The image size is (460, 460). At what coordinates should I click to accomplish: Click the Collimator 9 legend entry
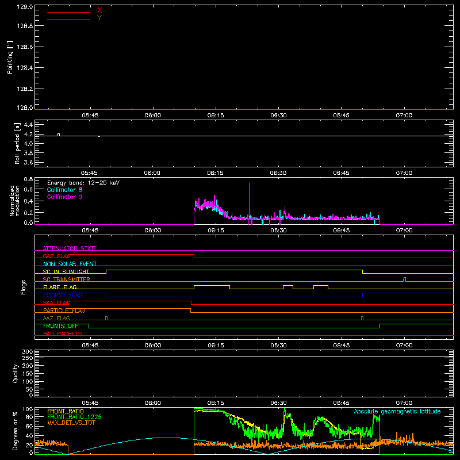[x=64, y=197]
